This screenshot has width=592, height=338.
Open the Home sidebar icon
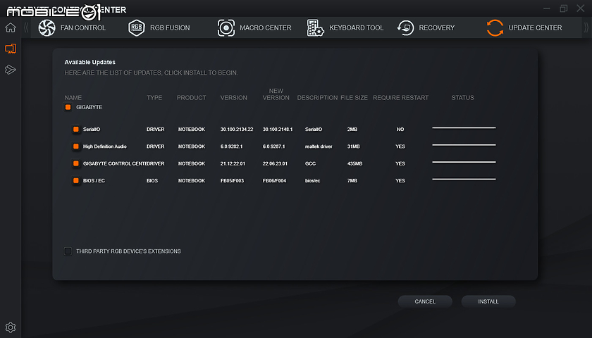(x=11, y=27)
